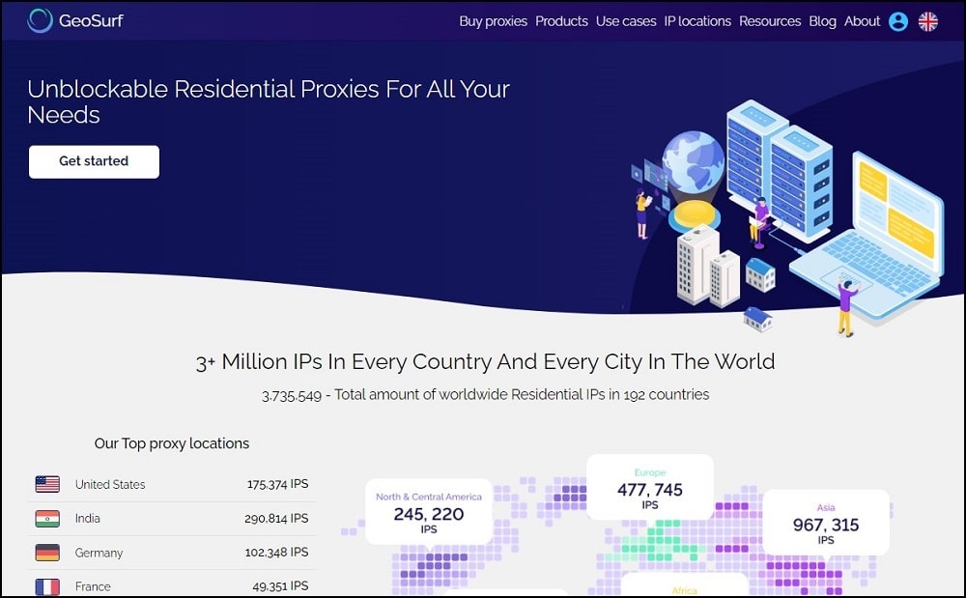Click the Our Top proxy locations heading
Viewport: 966px width, 598px height.
(172, 443)
